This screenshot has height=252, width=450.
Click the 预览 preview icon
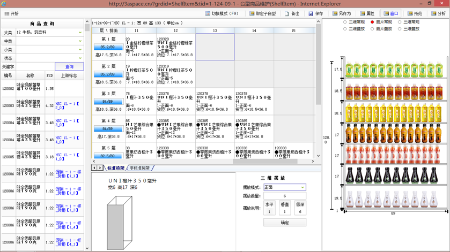pyautogui.click(x=410, y=13)
